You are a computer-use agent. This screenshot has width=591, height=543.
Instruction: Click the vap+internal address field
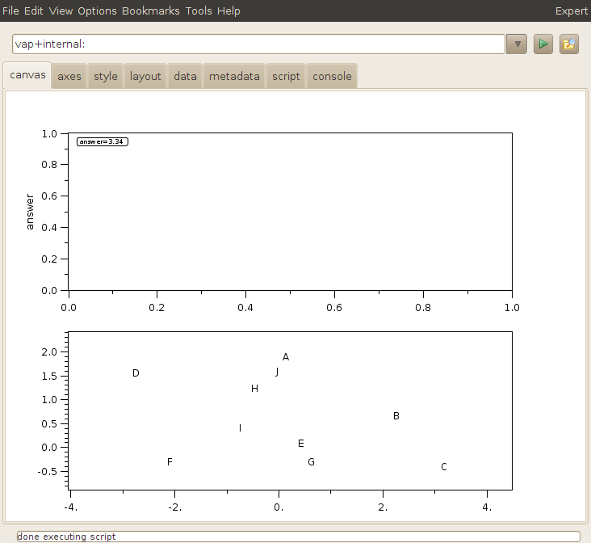click(258, 44)
